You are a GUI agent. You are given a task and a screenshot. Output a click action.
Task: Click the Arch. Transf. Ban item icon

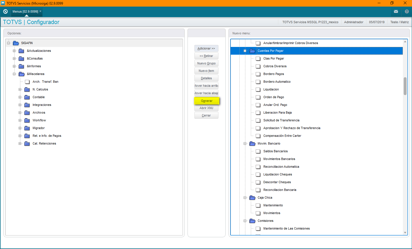pos(27,82)
